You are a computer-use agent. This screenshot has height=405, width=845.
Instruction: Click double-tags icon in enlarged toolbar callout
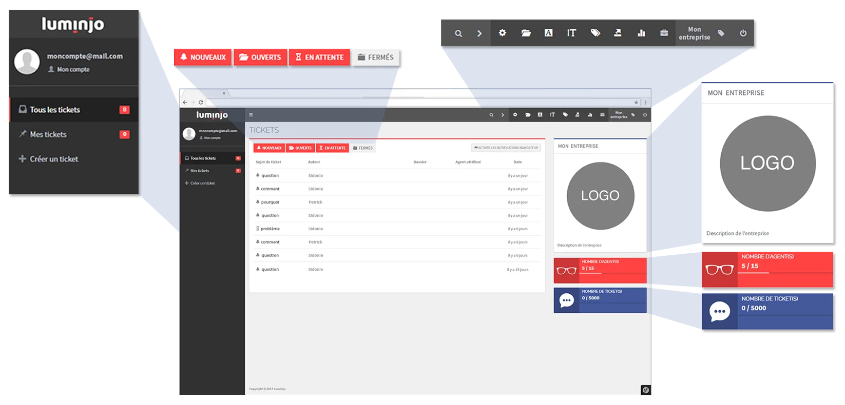596,33
